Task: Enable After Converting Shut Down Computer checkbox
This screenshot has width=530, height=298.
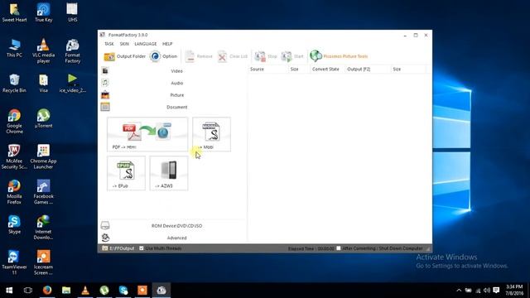Action: [339, 248]
